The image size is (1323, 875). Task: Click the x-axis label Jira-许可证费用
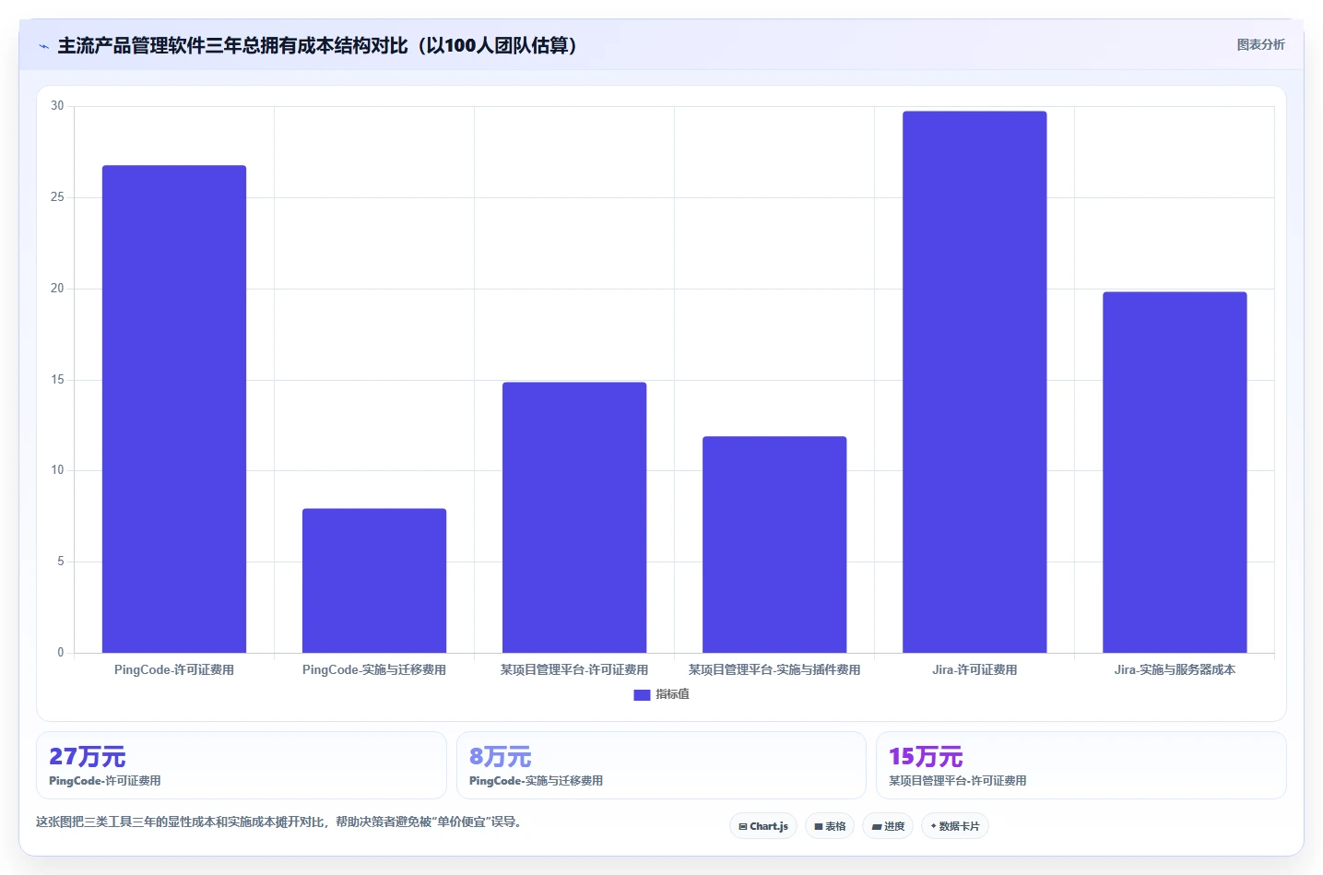(975, 670)
